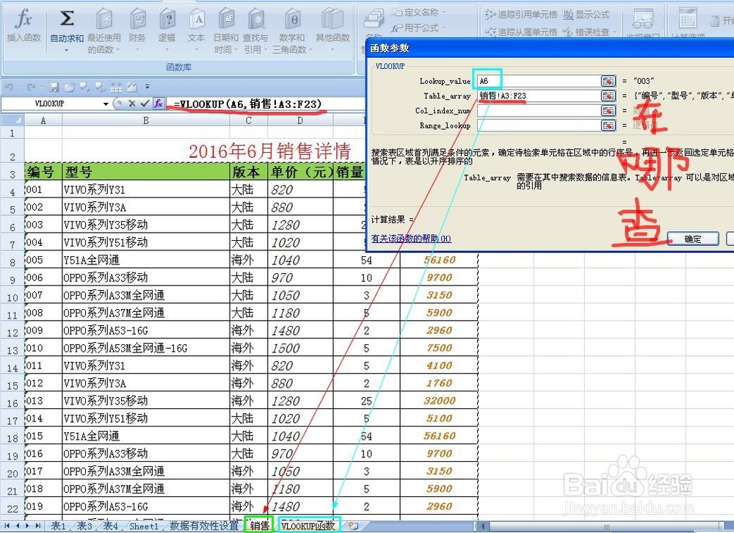734x533 pixels.
Task: Switch to the 销售 sheet tab
Action: (258, 526)
